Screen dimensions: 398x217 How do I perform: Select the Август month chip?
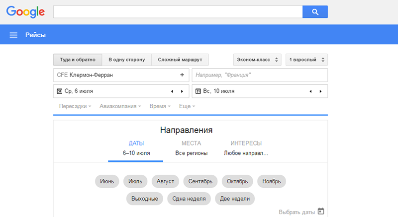tap(165, 181)
